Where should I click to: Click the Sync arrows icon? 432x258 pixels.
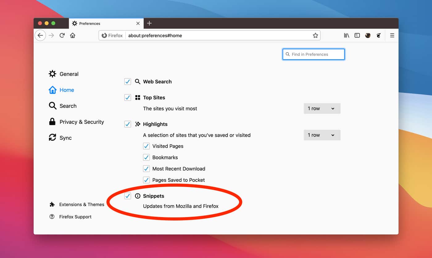click(x=52, y=137)
